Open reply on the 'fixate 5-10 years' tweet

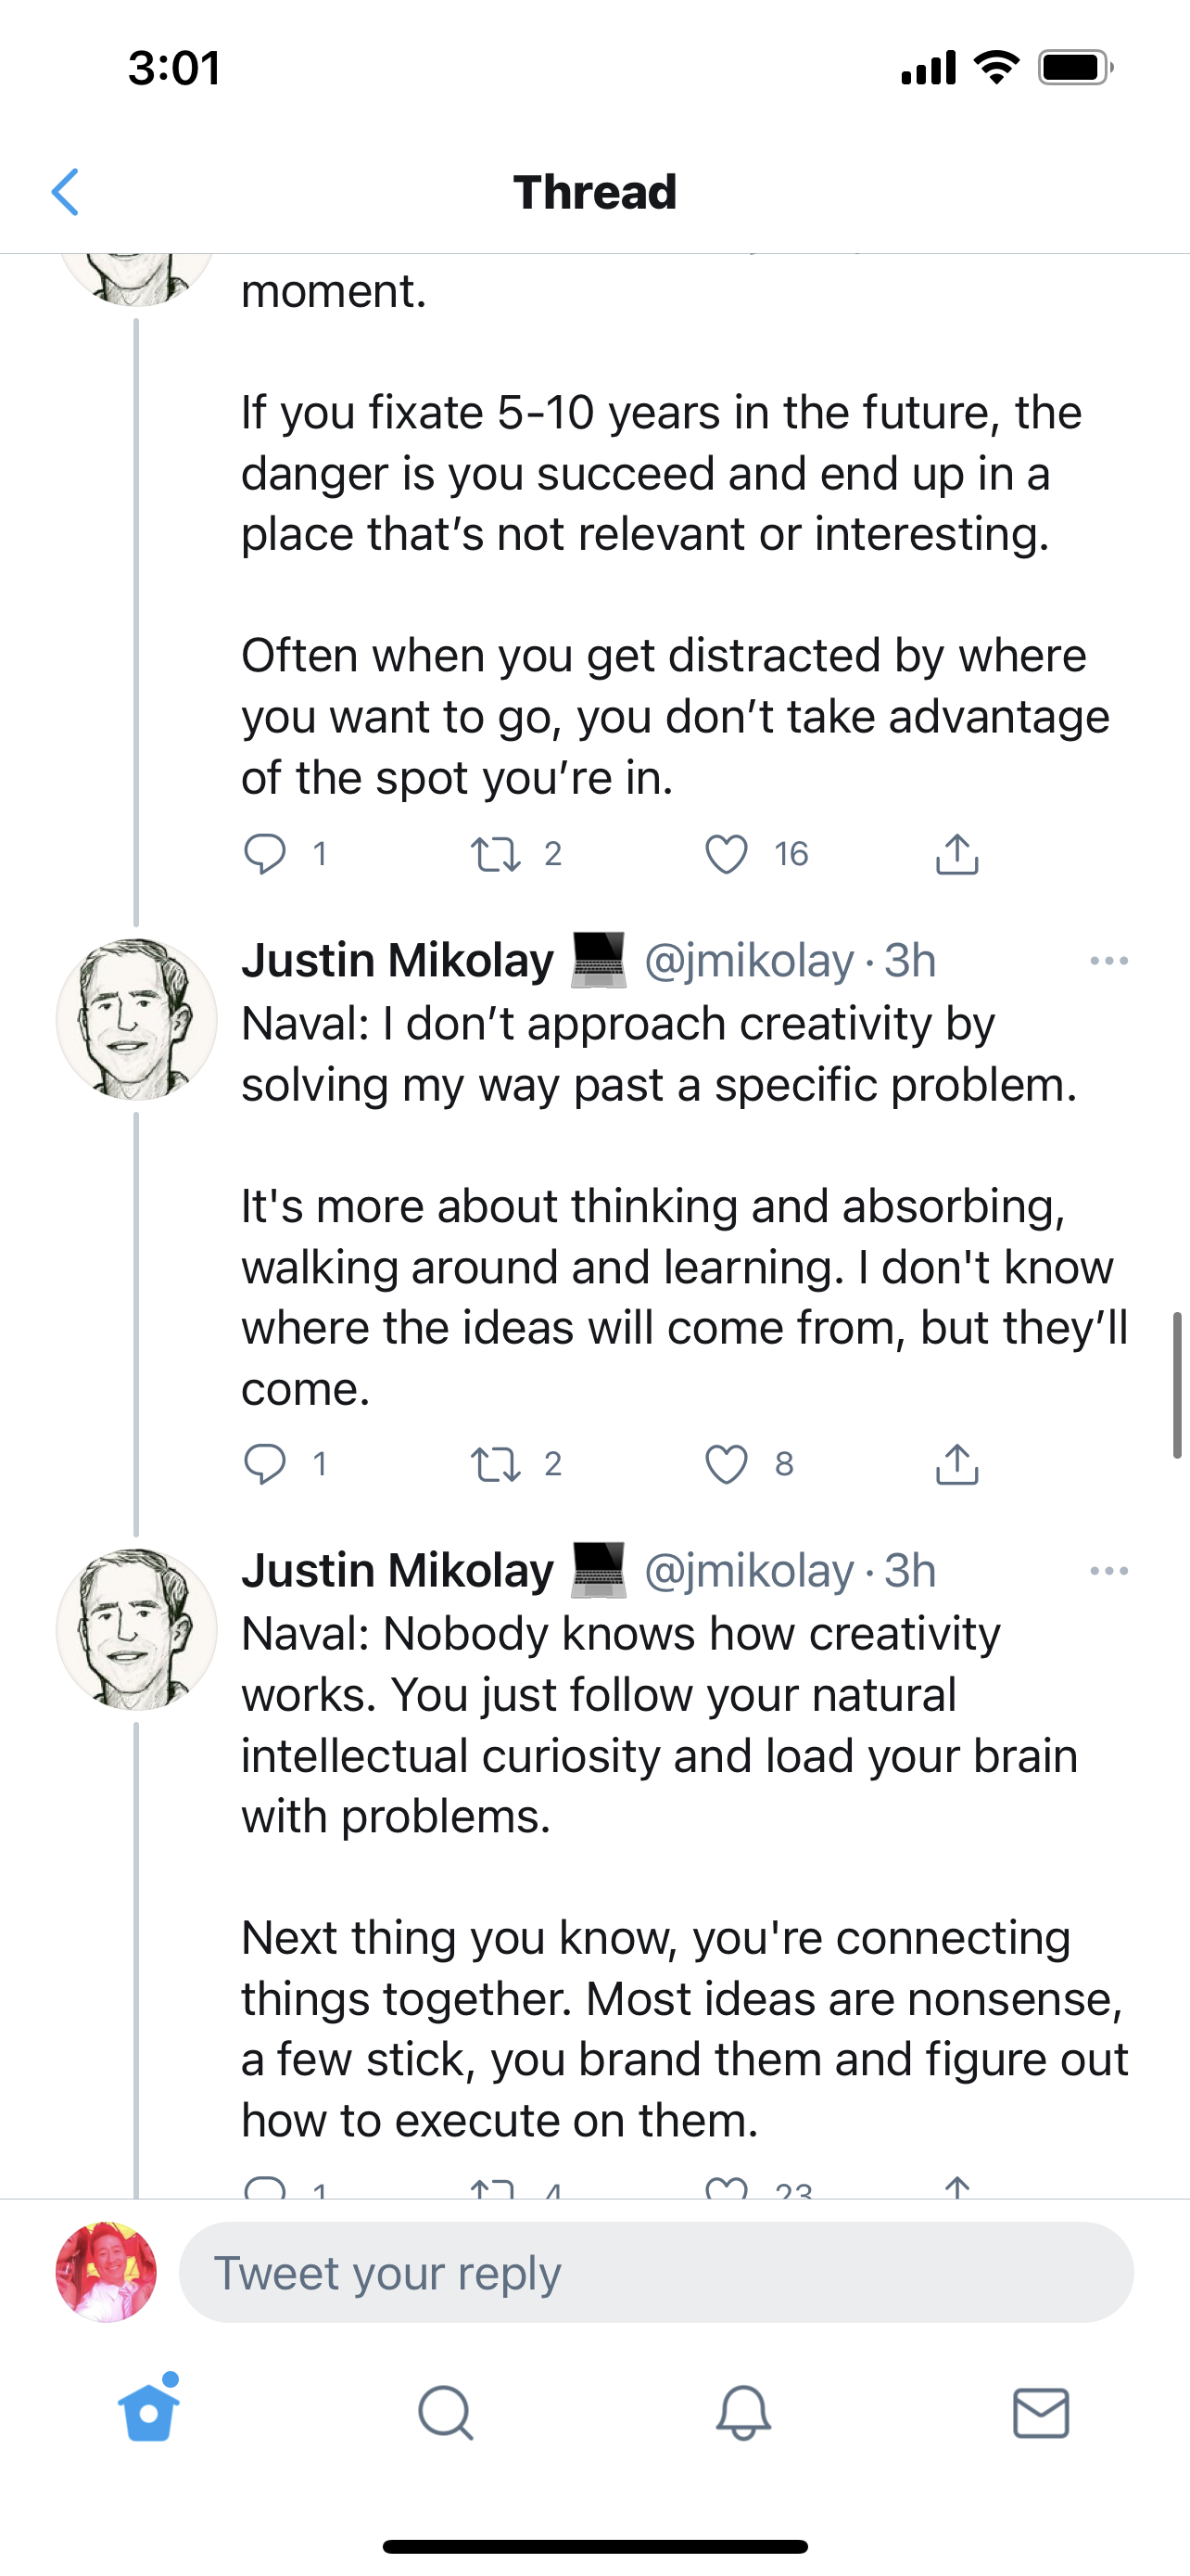[x=265, y=854]
